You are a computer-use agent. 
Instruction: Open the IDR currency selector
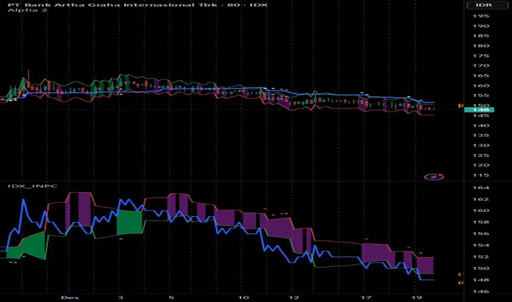point(488,6)
